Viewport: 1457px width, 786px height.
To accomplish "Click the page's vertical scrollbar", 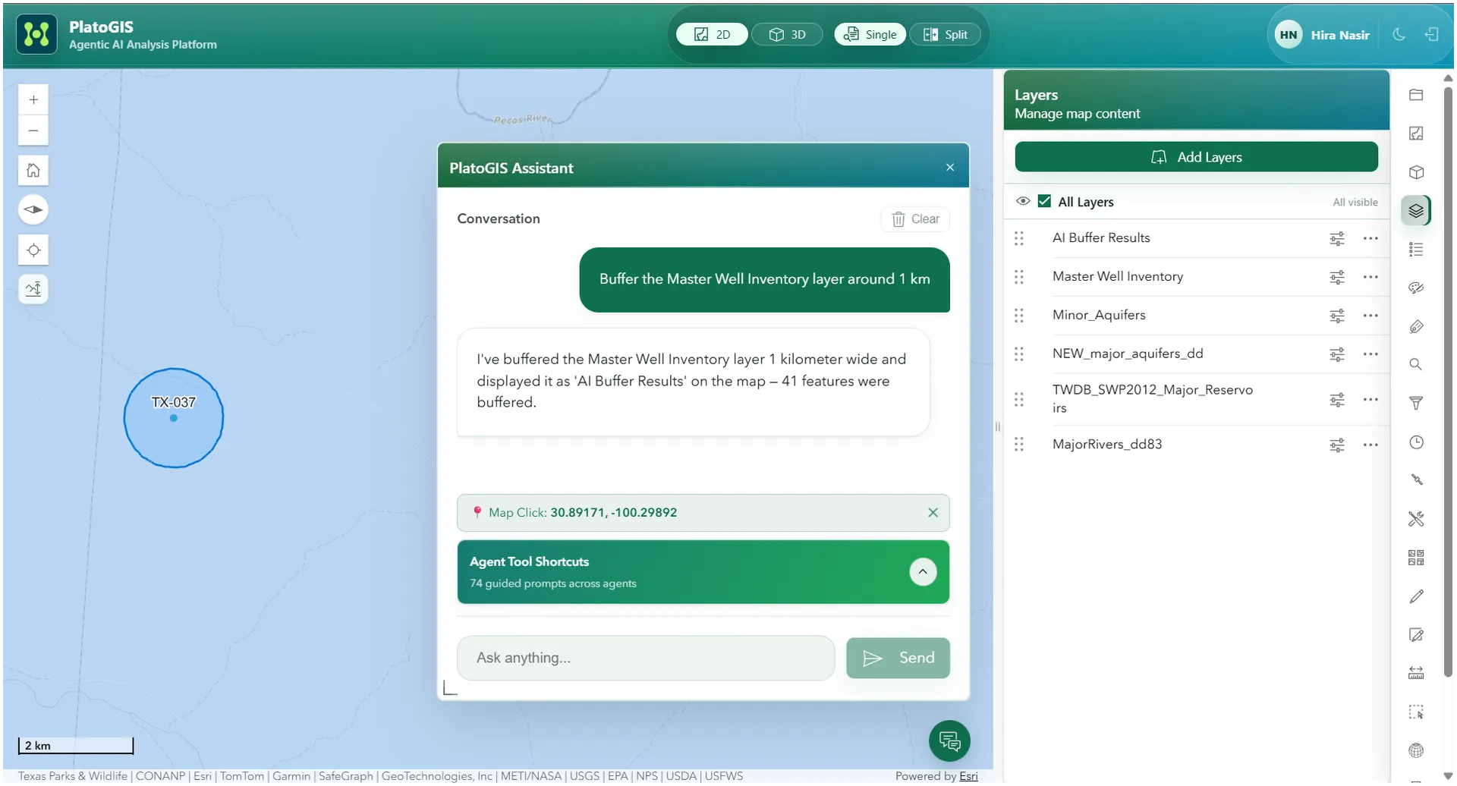I will tap(1448, 382).
